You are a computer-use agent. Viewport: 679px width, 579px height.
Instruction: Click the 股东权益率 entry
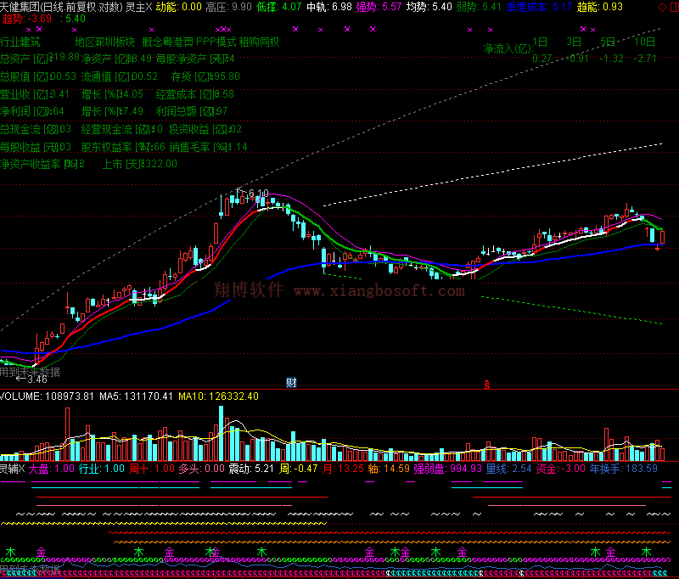coord(123,147)
